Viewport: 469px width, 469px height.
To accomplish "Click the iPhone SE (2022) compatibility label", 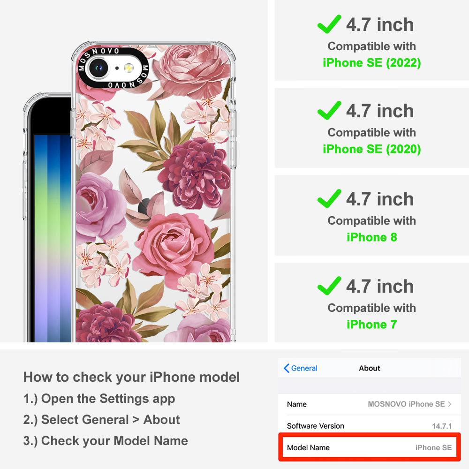I will point(372,63).
